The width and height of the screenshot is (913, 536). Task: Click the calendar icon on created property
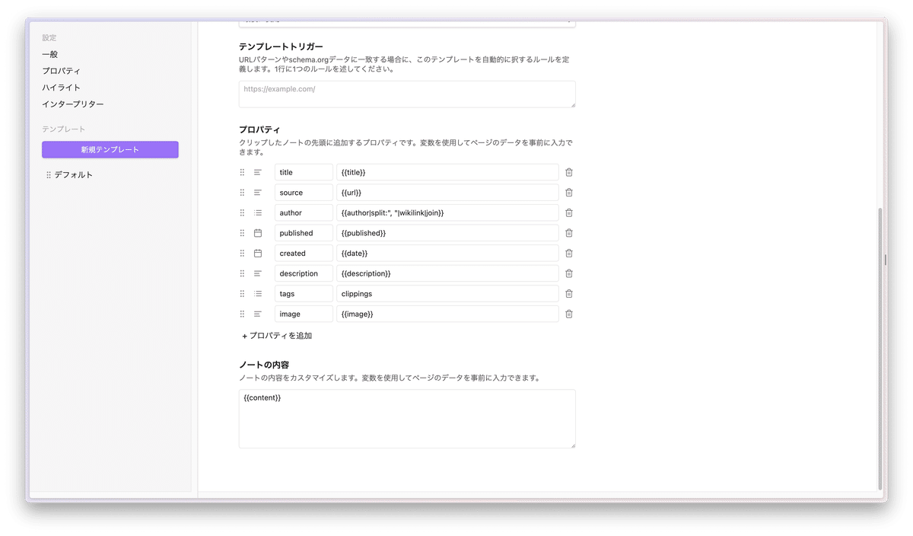[258, 253]
